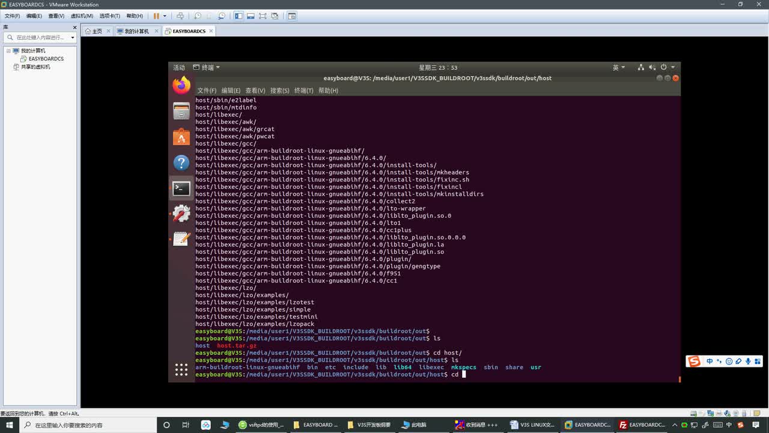Select EASYBOARDCS in the library tree
Screen dimensions: 769x433
coord(46,59)
